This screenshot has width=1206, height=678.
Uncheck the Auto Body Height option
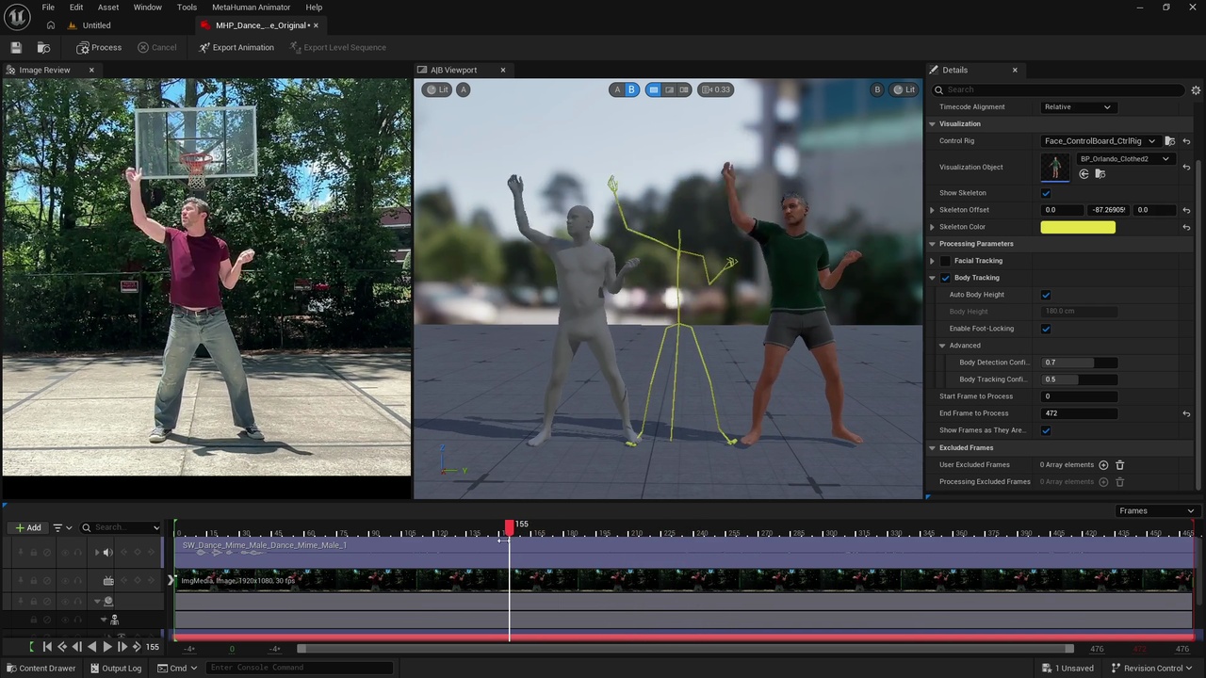(x=1046, y=295)
